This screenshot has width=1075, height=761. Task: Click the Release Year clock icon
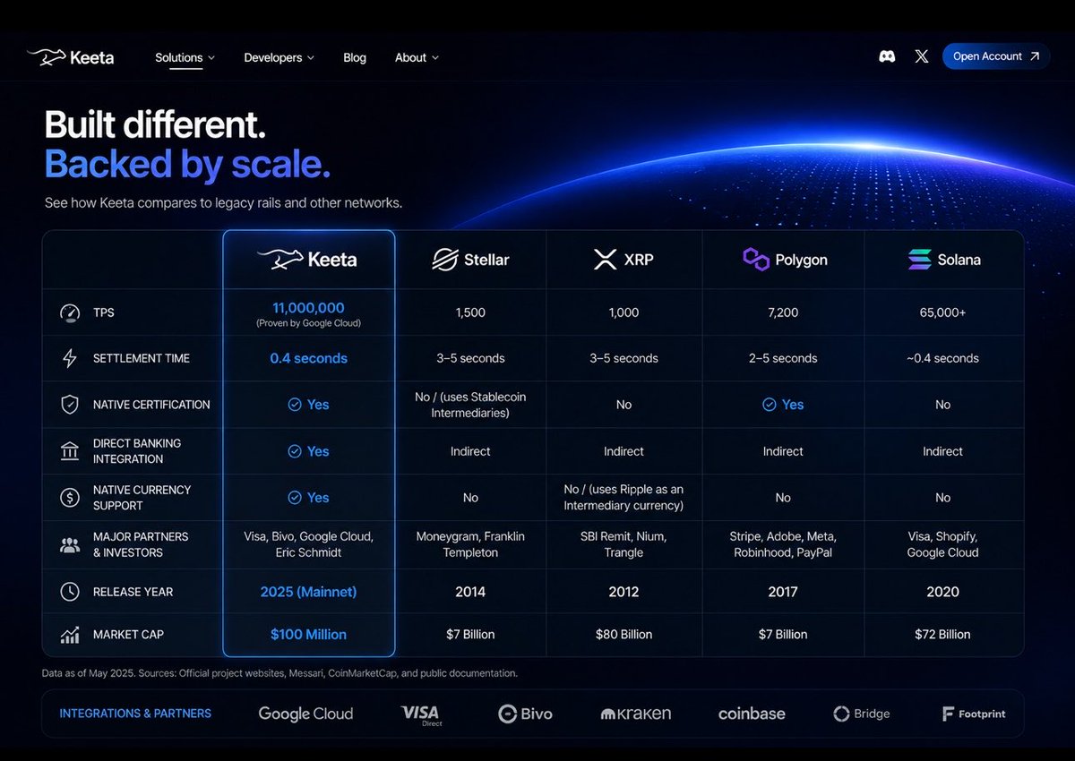(x=70, y=592)
